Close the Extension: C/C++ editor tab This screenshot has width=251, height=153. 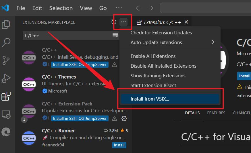point(186,22)
